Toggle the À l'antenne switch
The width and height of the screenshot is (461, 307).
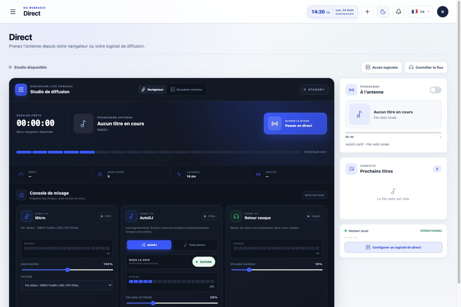click(x=436, y=90)
